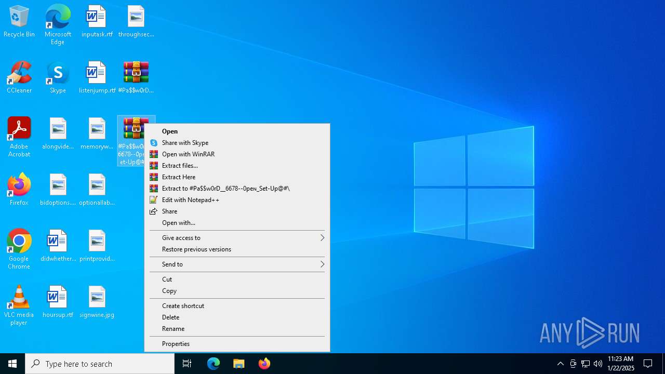Open the volume control in the tray
This screenshot has width=665, height=374.
598,364
